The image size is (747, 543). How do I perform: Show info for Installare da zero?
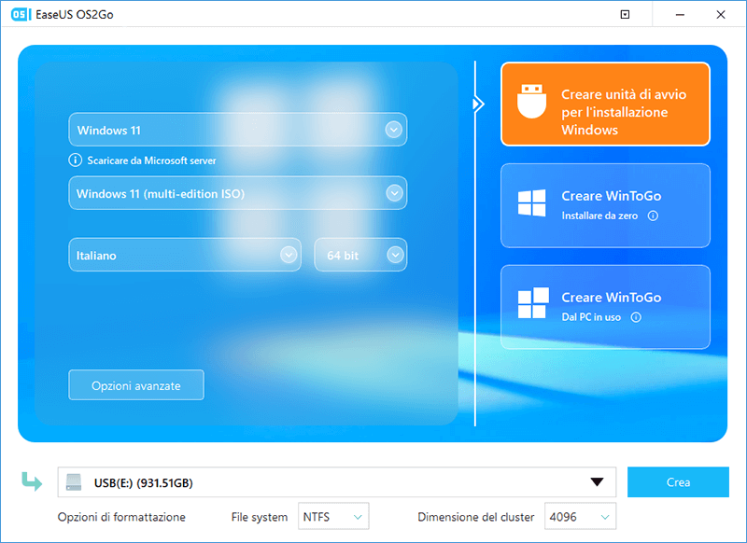(x=653, y=216)
